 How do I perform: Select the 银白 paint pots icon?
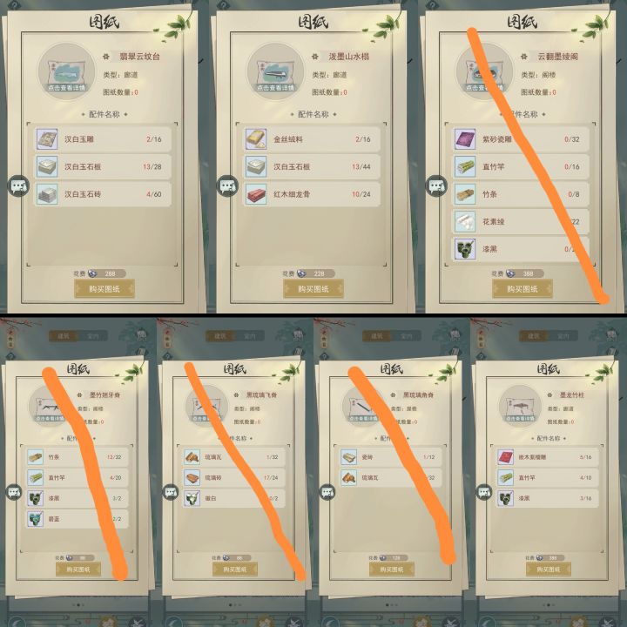pos(192,498)
